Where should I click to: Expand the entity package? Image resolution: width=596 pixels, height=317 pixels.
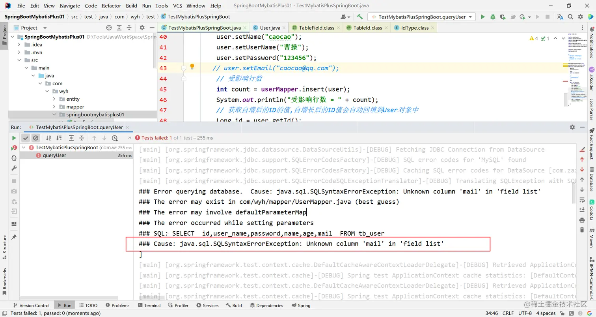click(54, 99)
